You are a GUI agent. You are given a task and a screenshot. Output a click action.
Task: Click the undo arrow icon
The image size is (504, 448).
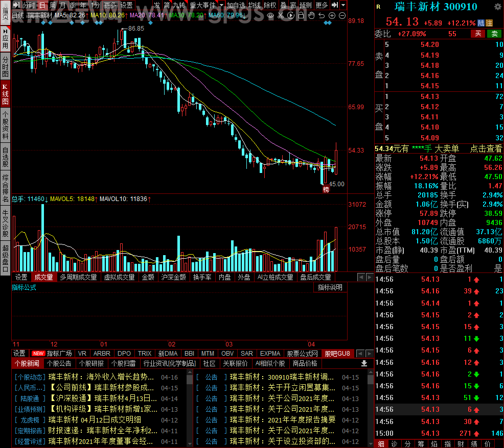(x=322, y=15)
